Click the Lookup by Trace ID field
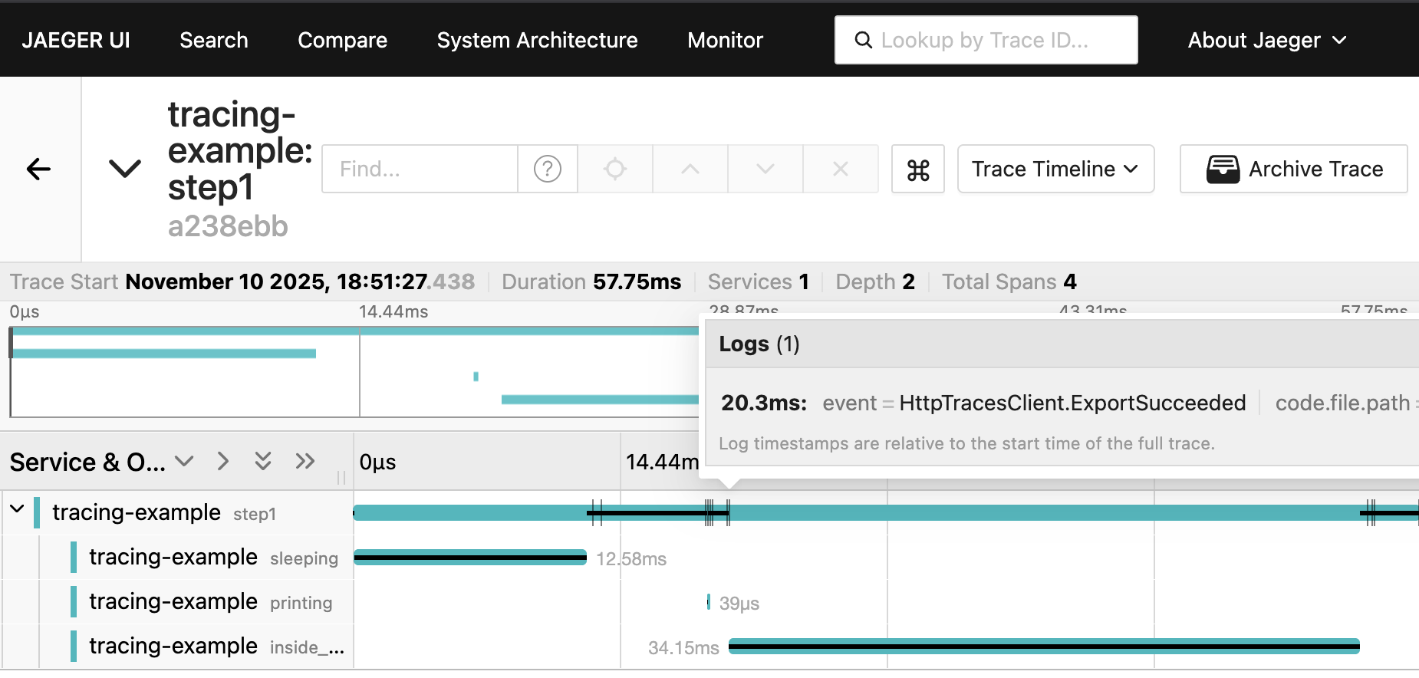Viewport: 1419px width, 678px height. pos(986,40)
